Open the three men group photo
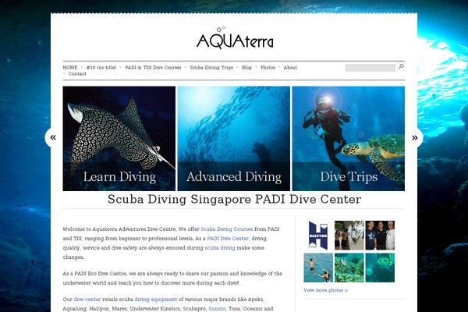Viewport: 468px width, 312px height. (380, 236)
